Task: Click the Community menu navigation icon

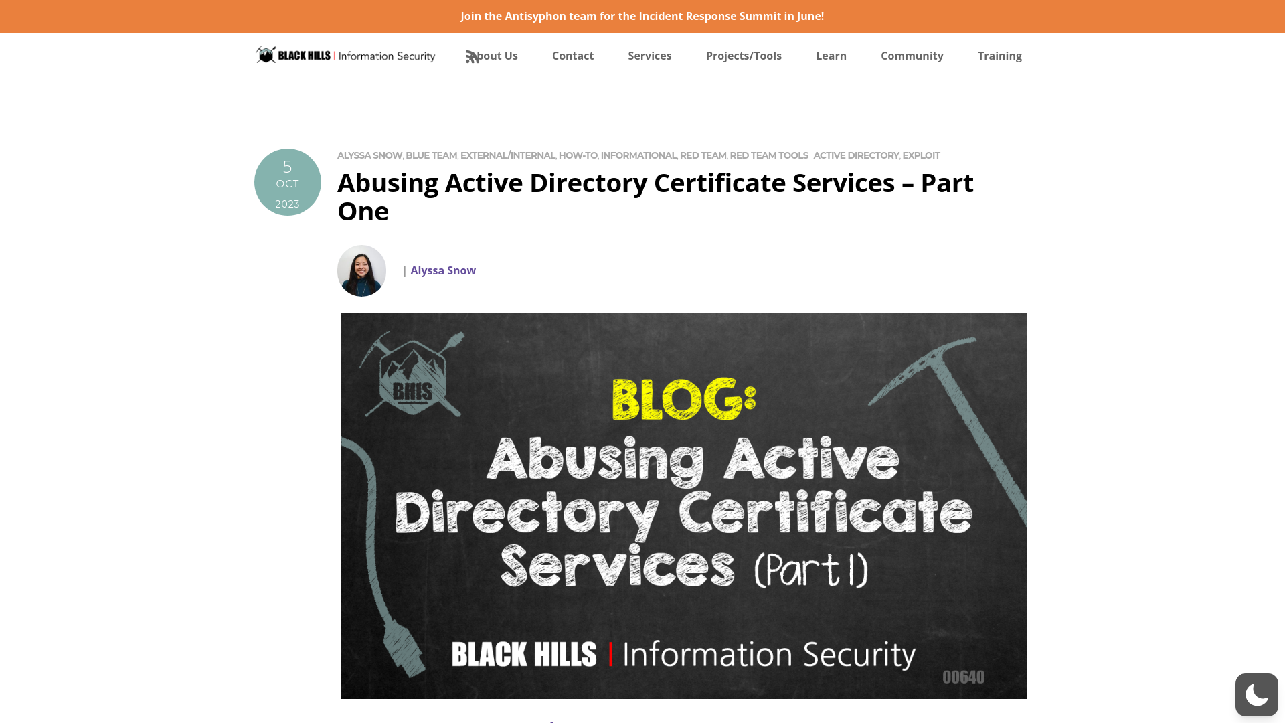Action: tap(912, 55)
